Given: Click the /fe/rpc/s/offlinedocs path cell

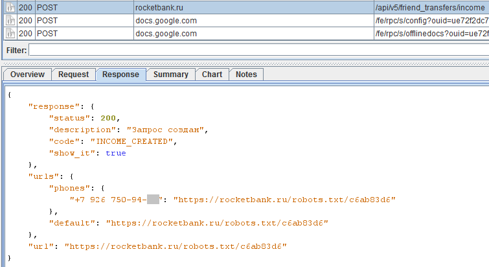Looking at the screenshot, I should coord(431,34).
